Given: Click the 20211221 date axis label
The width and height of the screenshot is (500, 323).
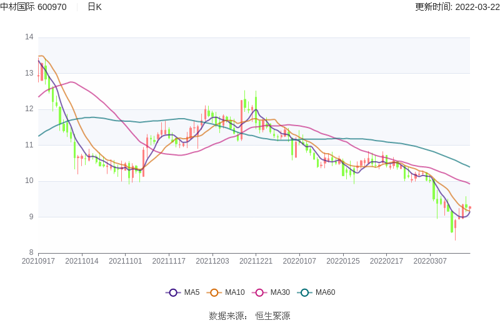Looking at the screenshot, I should (x=256, y=261).
